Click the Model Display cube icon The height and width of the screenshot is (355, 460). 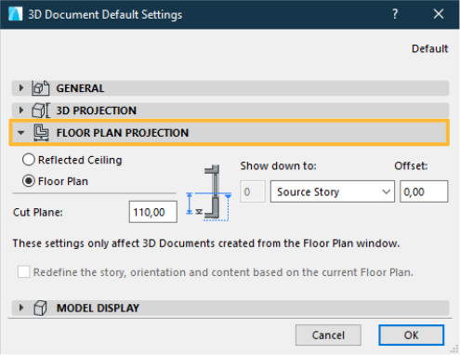(x=40, y=308)
